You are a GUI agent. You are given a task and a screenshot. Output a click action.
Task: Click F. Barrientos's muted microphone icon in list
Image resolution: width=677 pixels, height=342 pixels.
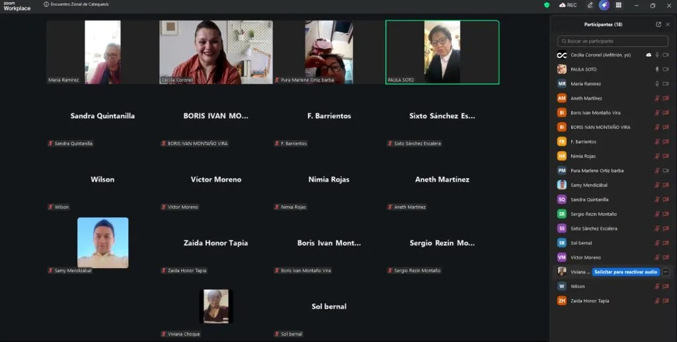pyautogui.click(x=657, y=141)
